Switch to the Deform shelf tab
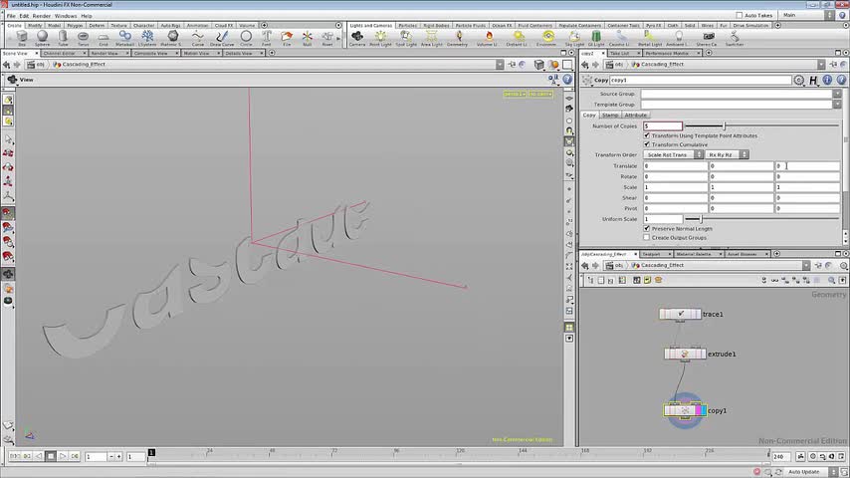The width and height of the screenshot is (850, 478). 97,26
